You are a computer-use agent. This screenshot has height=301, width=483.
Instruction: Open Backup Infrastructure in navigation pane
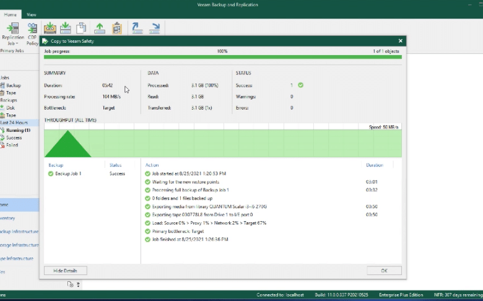pos(19,232)
